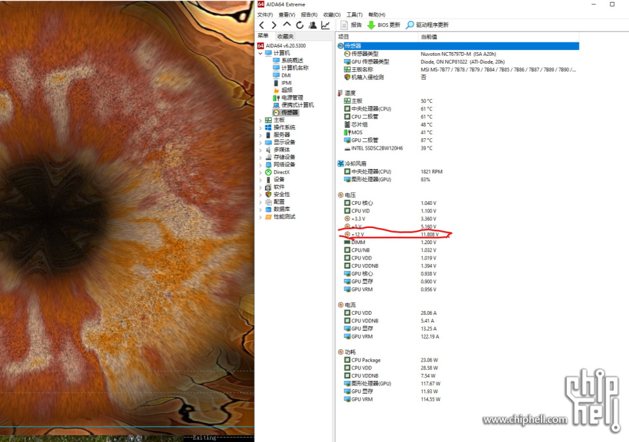Click the green BIOS 更新 arrow button
Image resolution: width=629 pixels, height=442 pixels.
pyautogui.click(x=384, y=25)
